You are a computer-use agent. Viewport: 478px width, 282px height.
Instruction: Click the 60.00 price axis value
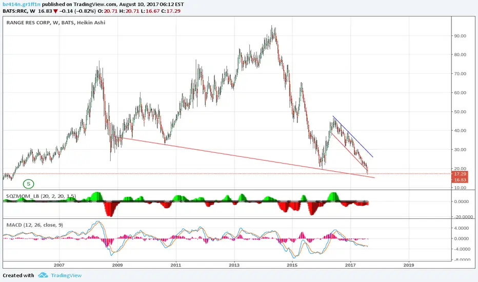(x=460, y=93)
